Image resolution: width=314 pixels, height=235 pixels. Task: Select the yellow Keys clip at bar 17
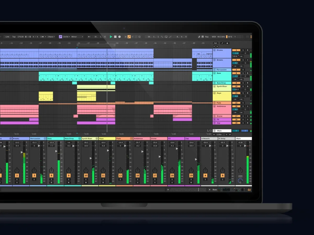click(46, 96)
